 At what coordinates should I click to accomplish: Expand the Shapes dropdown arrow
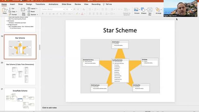click(146, 10)
